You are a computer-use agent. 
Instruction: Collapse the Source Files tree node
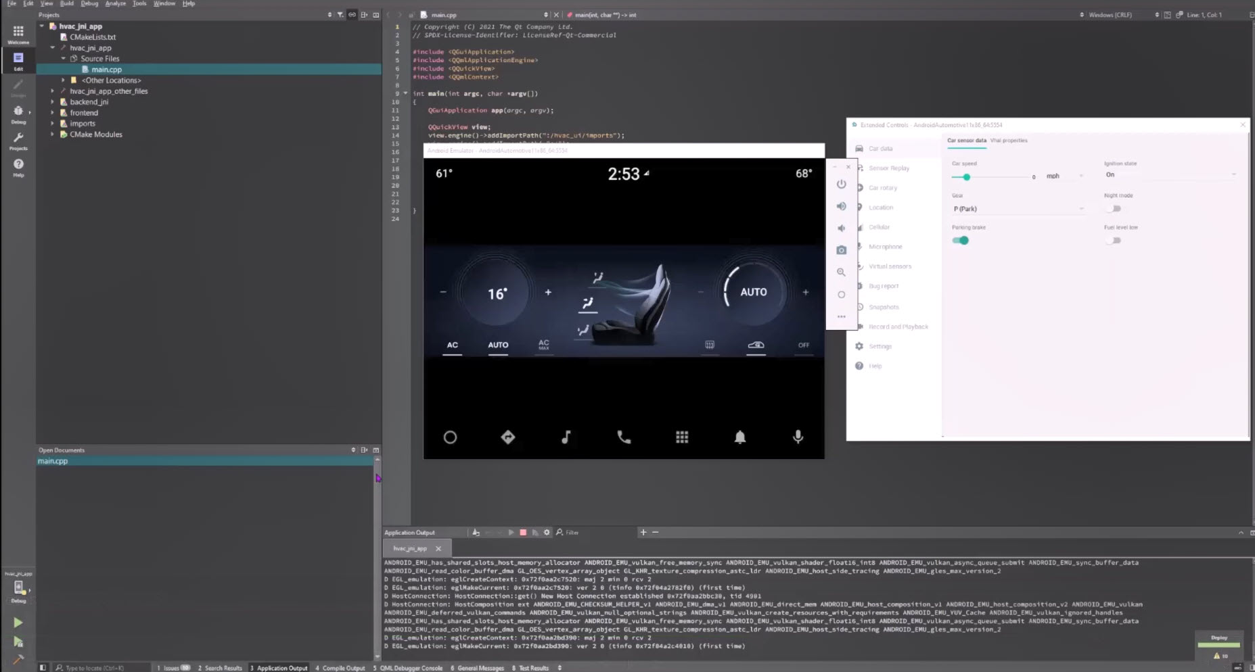[x=64, y=58]
